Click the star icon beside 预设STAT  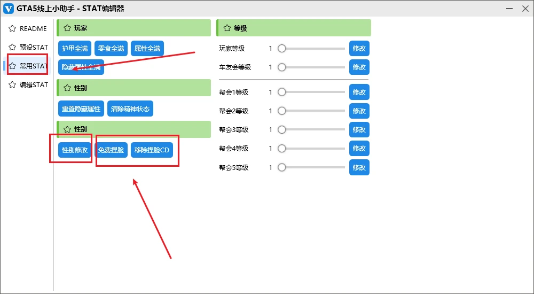tap(12, 48)
